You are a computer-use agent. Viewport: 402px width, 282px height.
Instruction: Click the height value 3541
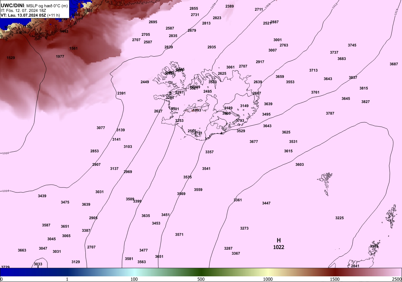coord(206,169)
